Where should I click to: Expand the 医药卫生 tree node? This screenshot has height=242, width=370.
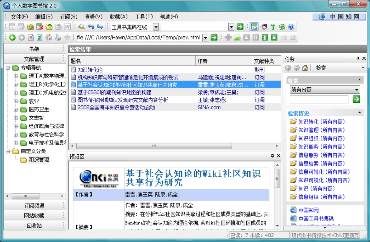(16, 109)
